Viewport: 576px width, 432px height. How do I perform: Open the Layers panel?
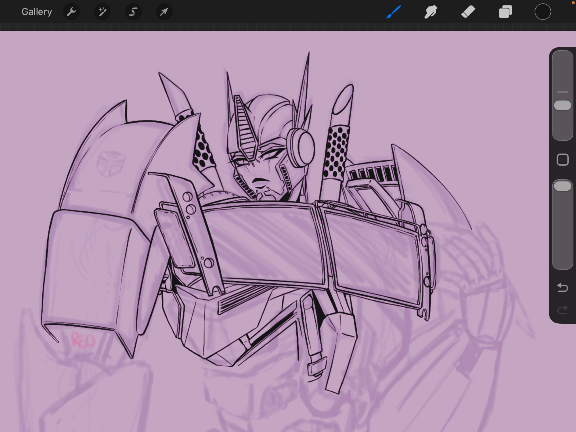(505, 12)
